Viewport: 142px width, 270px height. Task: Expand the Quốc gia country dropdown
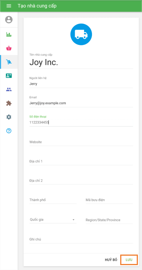tap(53, 220)
